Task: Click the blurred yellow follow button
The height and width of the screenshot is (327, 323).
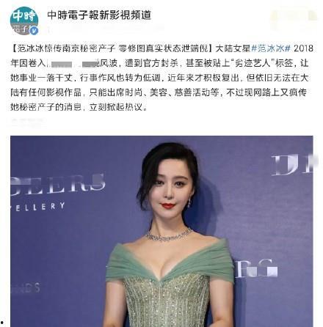Action: (x=286, y=16)
